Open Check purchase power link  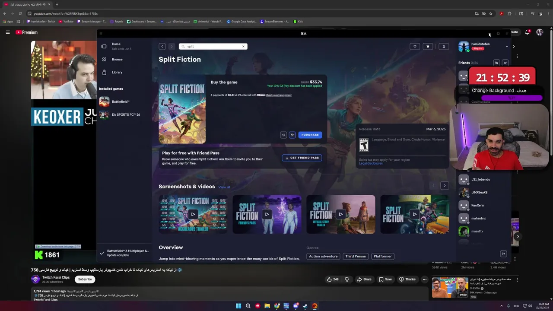[x=279, y=95]
